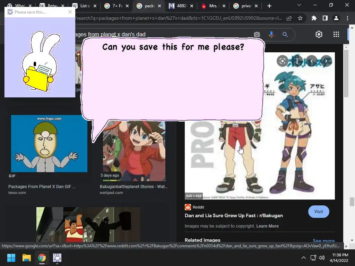
Task: Close the 'pack' active tab
Action: (x=159, y=6)
